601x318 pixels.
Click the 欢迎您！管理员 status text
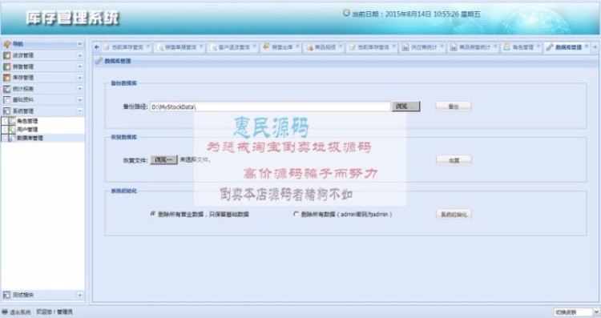[x=54, y=312]
